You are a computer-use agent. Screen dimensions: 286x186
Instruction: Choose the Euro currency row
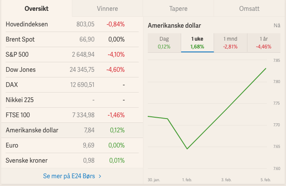coord(65,145)
